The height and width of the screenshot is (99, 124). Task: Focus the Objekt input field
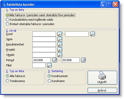[44, 55]
